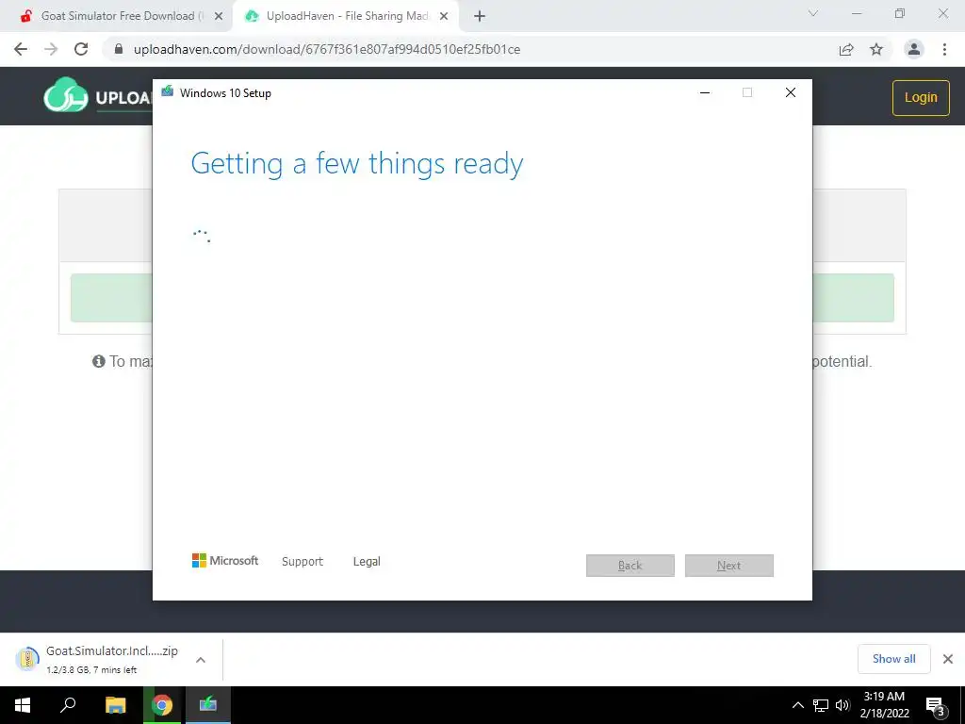965x724 pixels.
Task: Minimize the Windows 10 Setup window
Action: point(705,92)
